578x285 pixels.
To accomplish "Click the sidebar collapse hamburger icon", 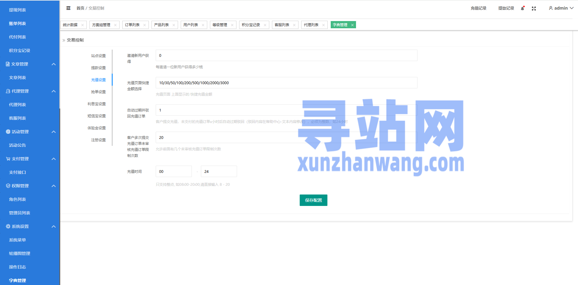I will [x=68, y=8].
